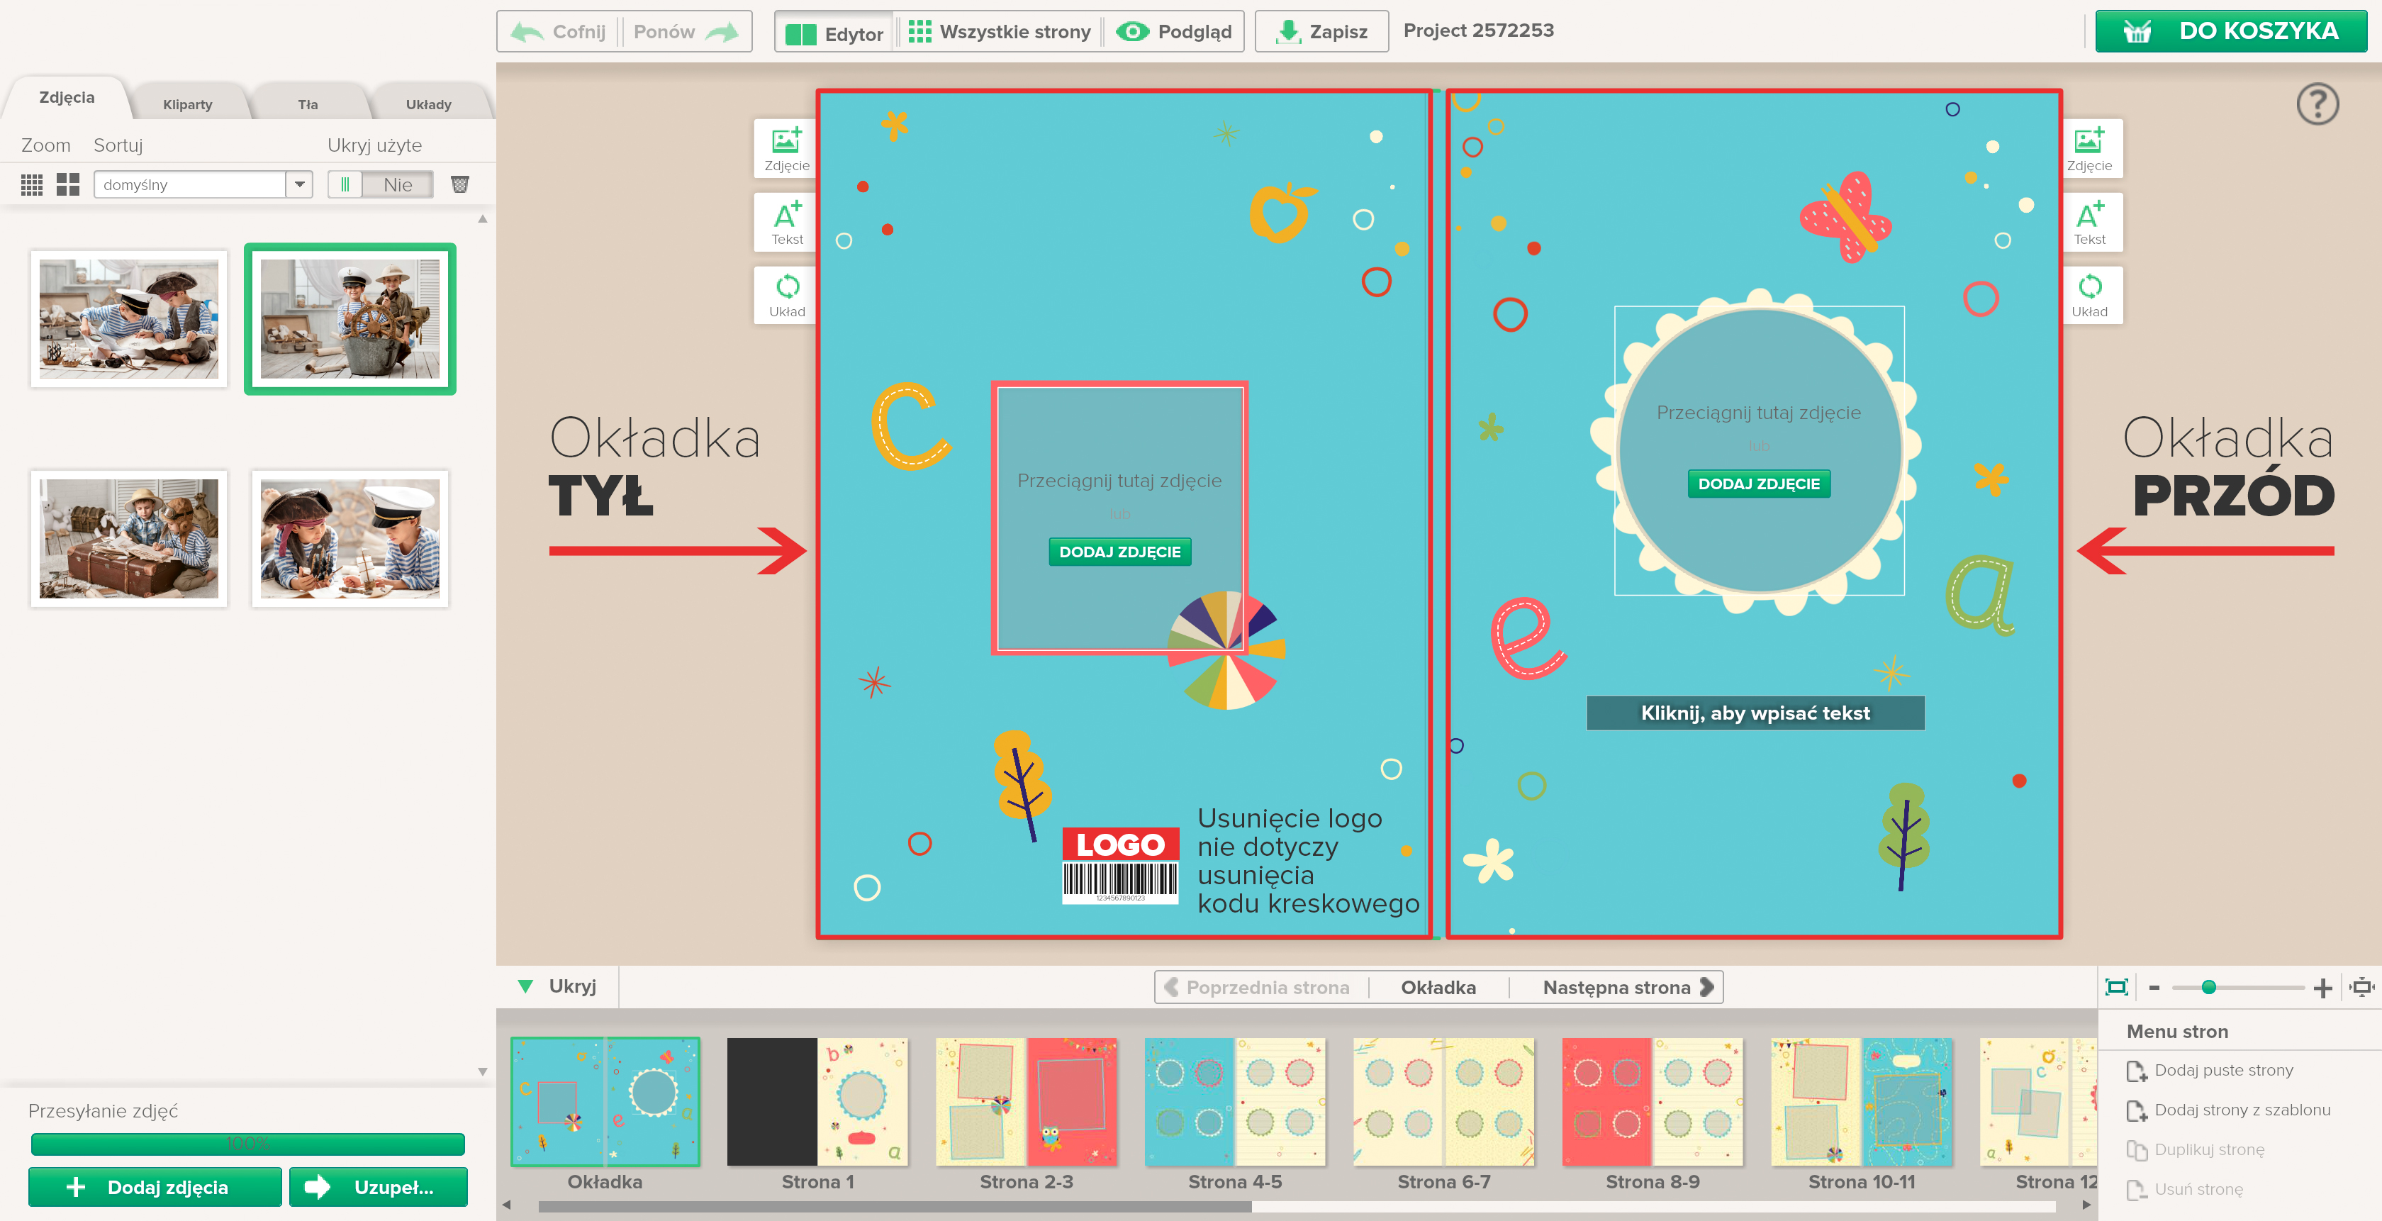
Task: Change Układ icon on back cover toolbar
Action: pos(787,295)
